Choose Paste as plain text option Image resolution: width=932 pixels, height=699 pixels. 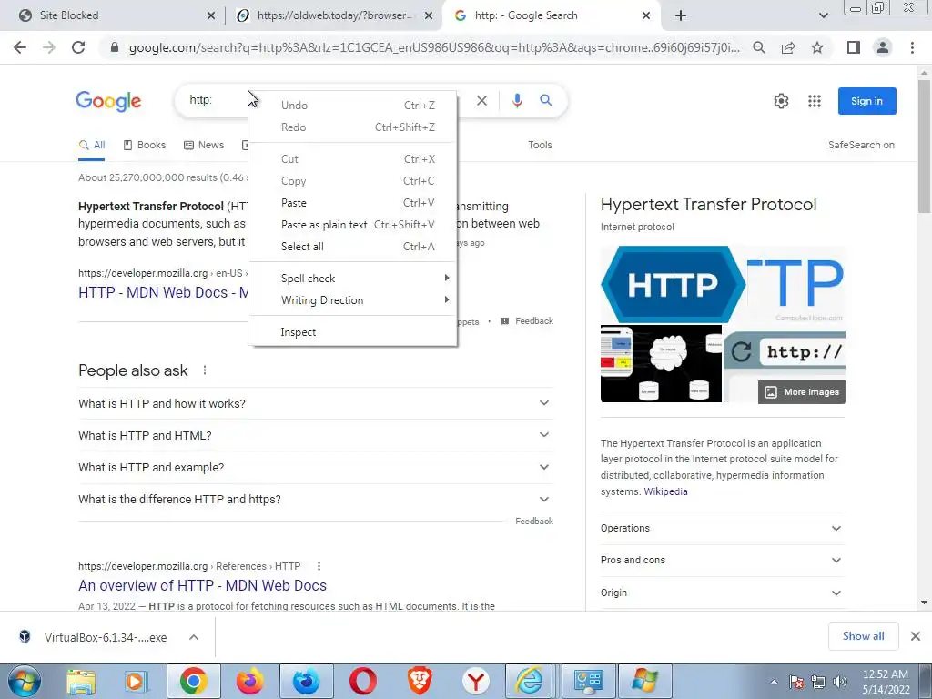pyautogui.click(x=353, y=225)
